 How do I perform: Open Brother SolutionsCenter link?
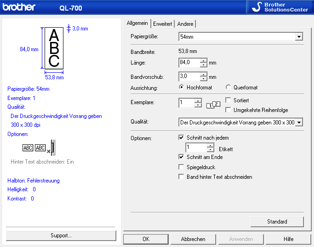(x=280, y=7)
